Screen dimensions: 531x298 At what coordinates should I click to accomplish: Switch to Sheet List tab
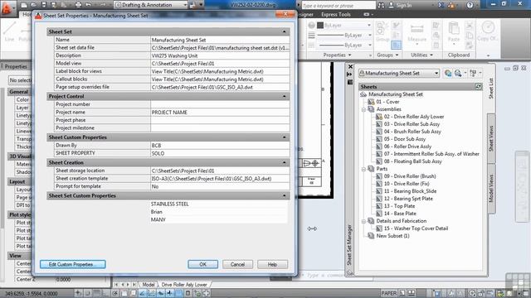(491, 89)
